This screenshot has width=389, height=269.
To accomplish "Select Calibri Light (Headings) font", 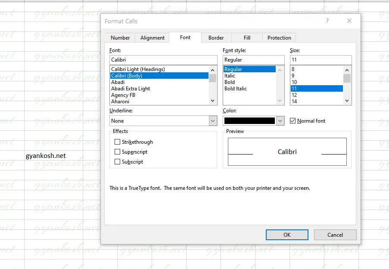I will coord(159,69).
